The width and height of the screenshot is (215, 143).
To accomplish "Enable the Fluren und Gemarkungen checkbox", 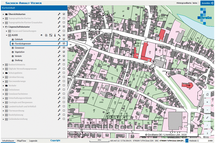I will 64,31.
